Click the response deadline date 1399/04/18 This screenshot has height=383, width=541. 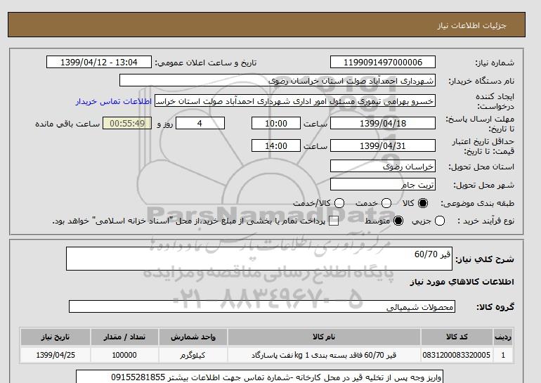[383, 123]
